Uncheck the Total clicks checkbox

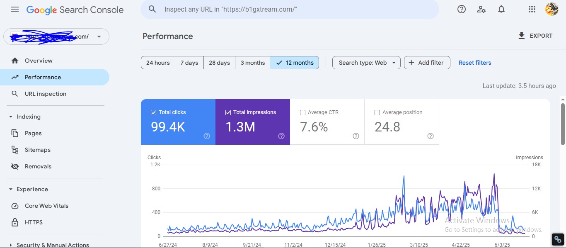tap(154, 112)
